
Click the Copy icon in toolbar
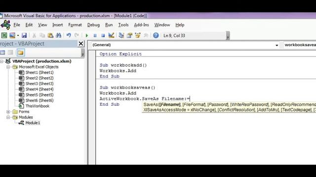[42, 35]
